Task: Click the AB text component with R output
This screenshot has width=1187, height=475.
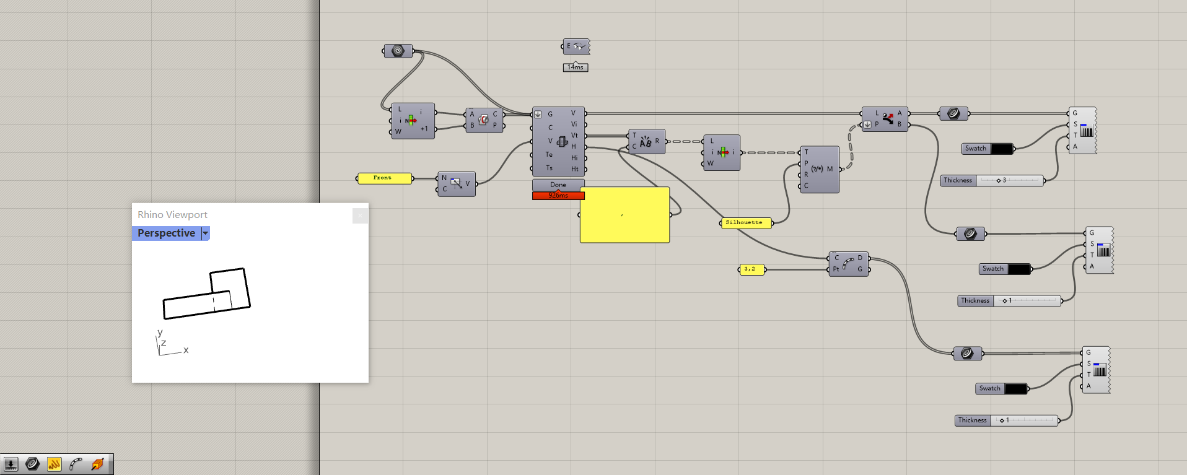Action: (646, 141)
